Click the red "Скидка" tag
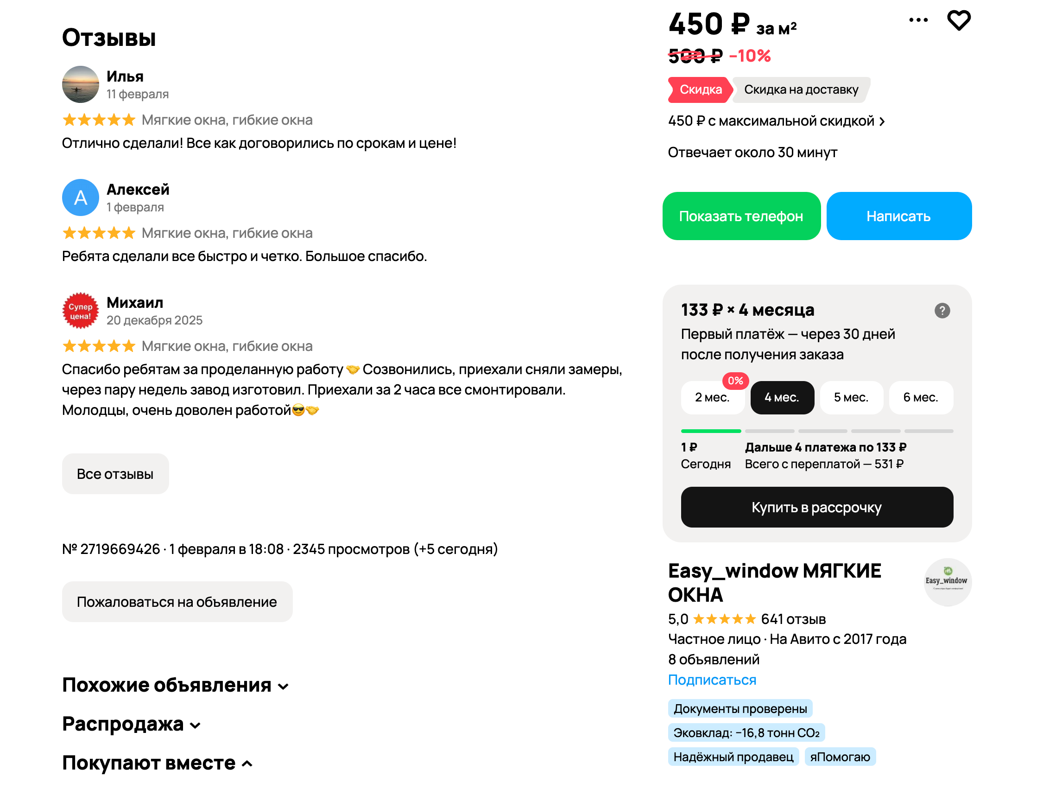Screen dimensions: 1043x789 click(700, 89)
